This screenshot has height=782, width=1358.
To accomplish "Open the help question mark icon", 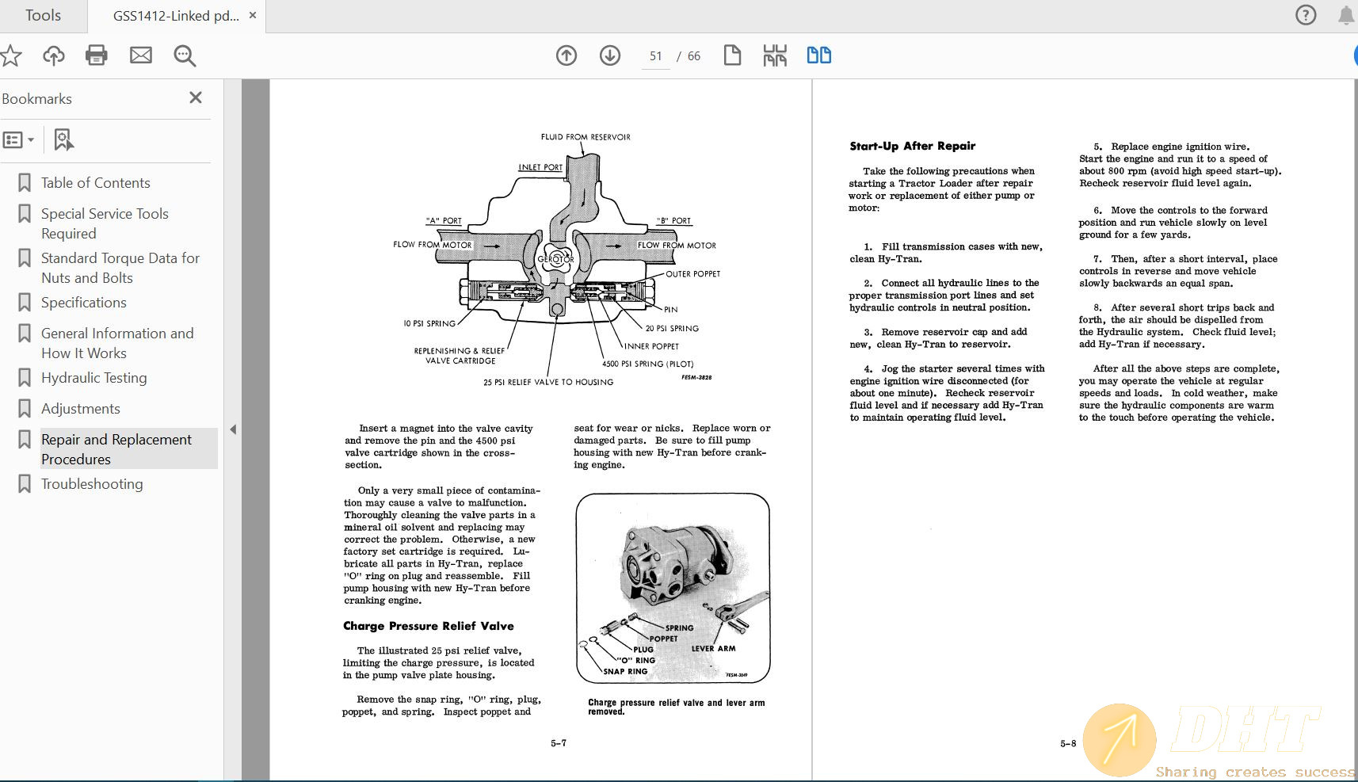I will 1306,15.
